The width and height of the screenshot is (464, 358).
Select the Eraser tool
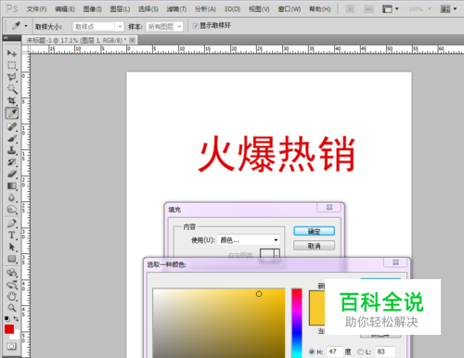pyautogui.click(x=12, y=173)
